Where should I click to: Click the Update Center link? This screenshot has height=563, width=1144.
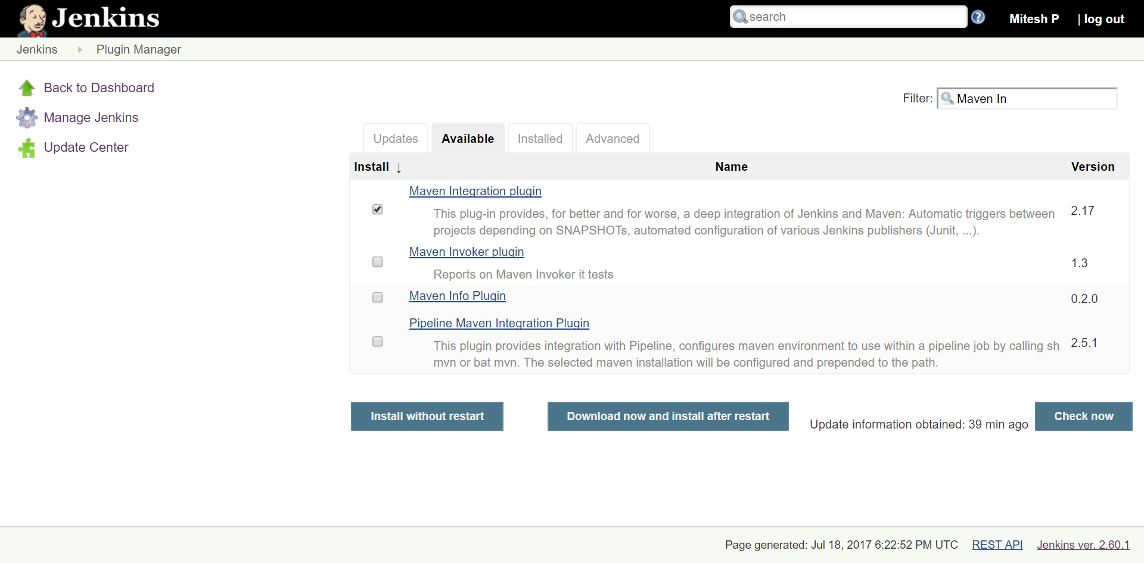86,148
